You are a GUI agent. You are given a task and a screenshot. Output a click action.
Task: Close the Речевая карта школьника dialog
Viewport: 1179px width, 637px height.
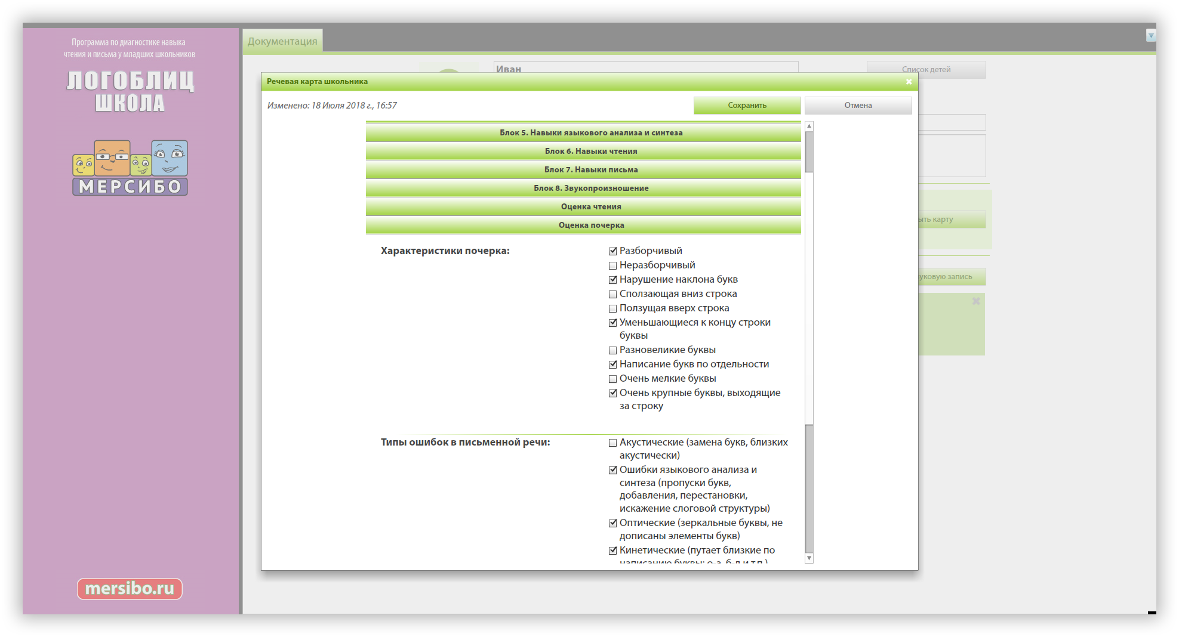click(x=909, y=82)
